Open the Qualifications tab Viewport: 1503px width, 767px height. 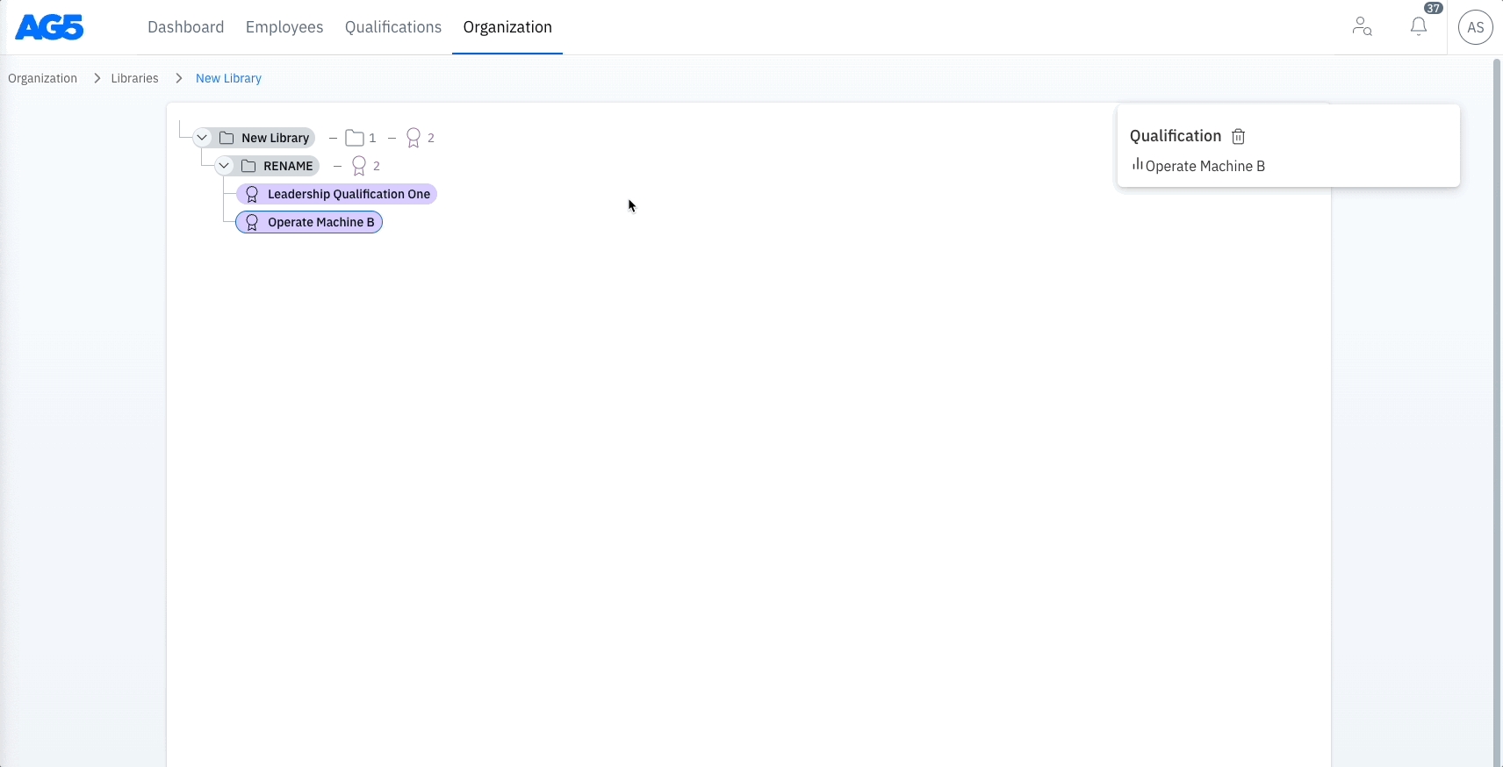(x=392, y=27)
